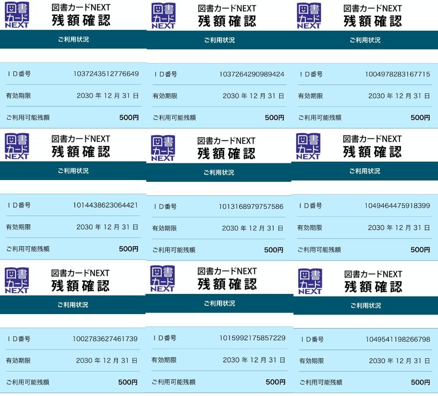438x396 pixels.
Task: Click the 500円 balance under ID 1049464475918399
Action: tap(420, 250)
